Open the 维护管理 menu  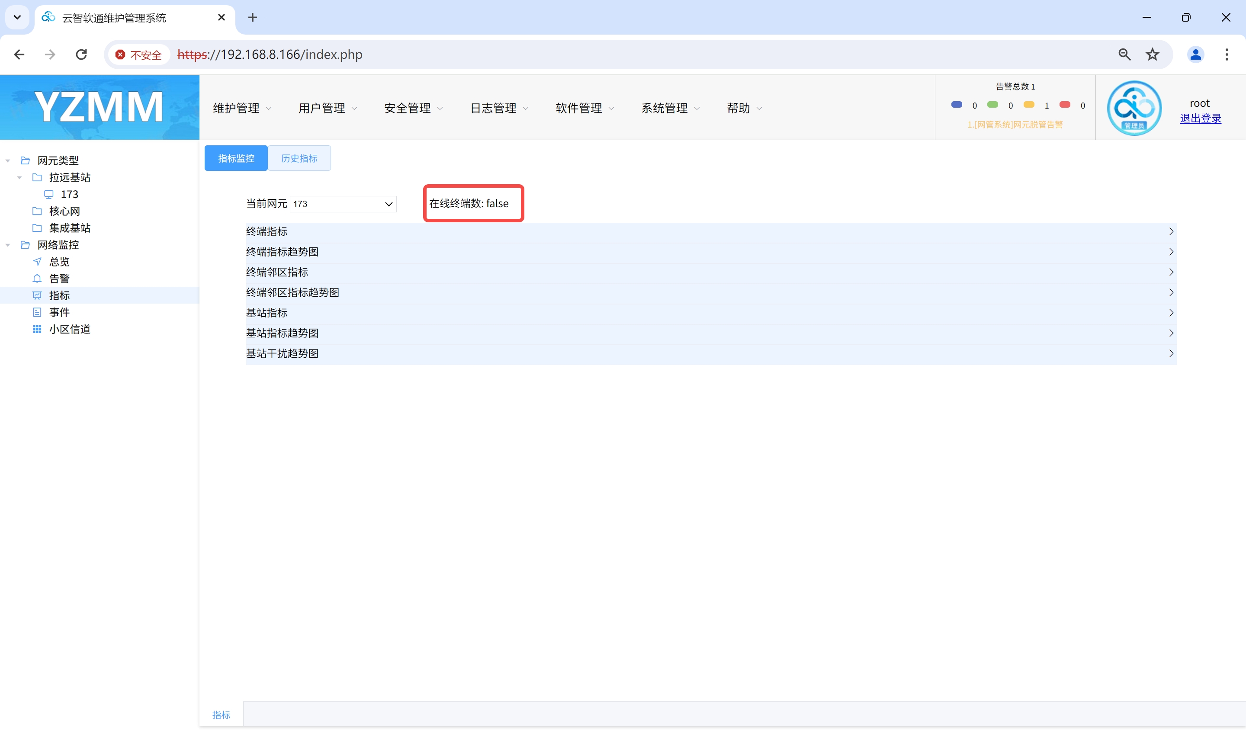point(242,108)
